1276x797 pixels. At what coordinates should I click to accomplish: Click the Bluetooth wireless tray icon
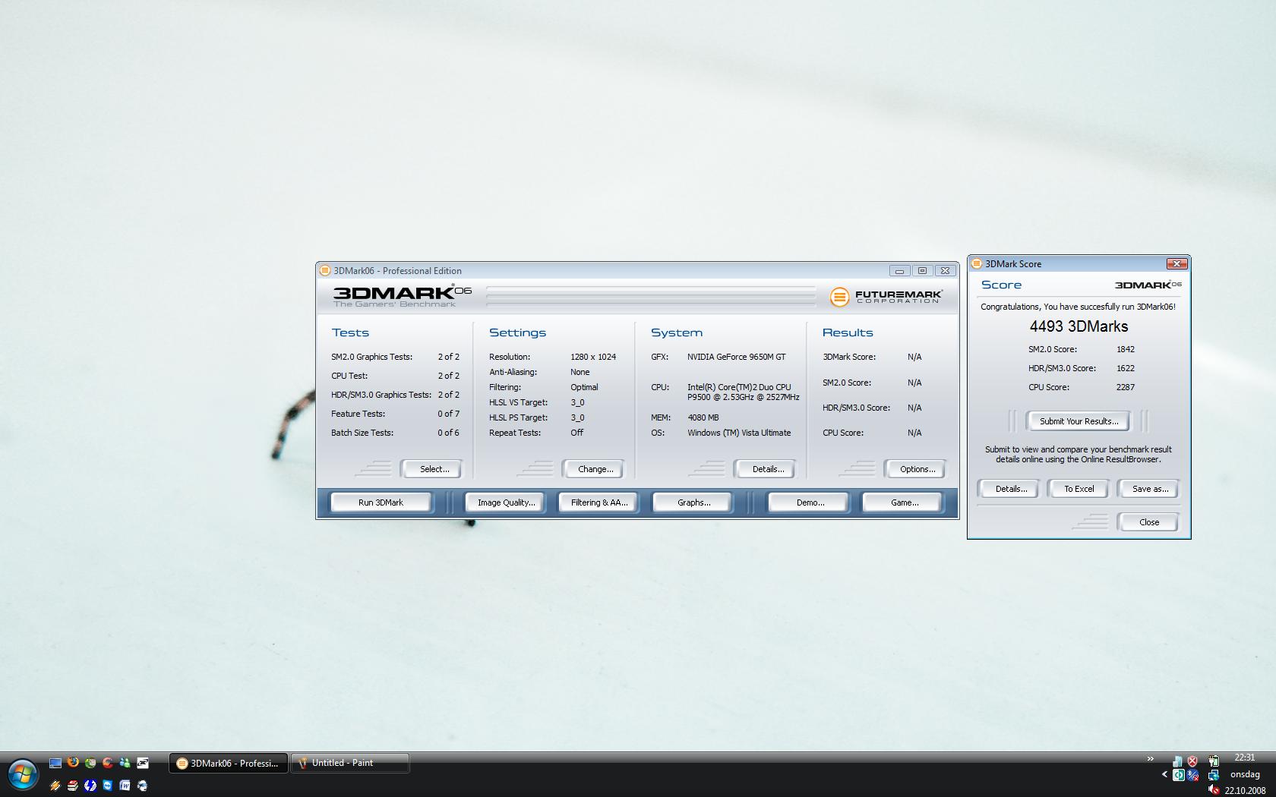(1193, 775)
